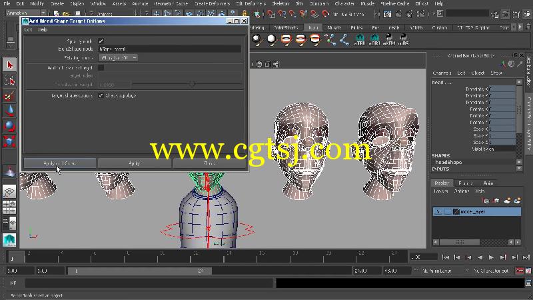Toggle display type box of mode_layer
Image resolution: width=533 pixels, height=300 pixels.
click(x=448, y=211)
